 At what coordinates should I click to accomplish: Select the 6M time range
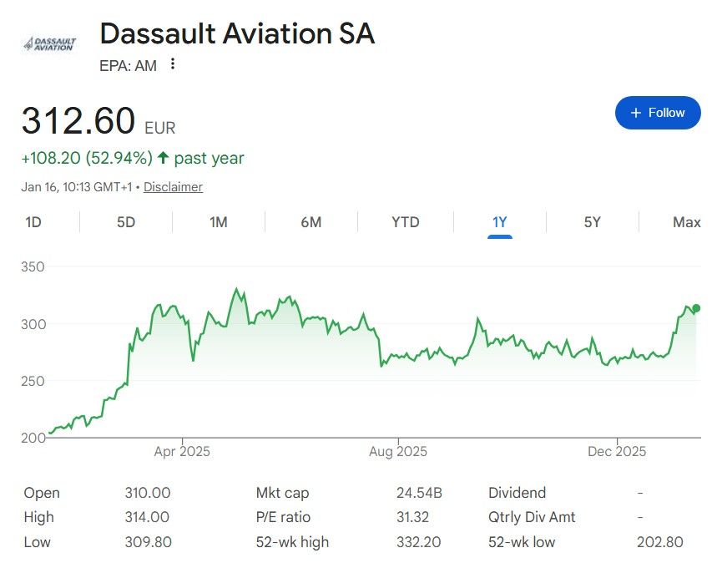pos(311,222)
